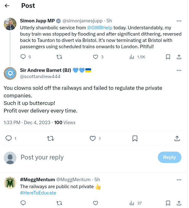Repost Sir Andrew Barnet's main post

(50, 138)
